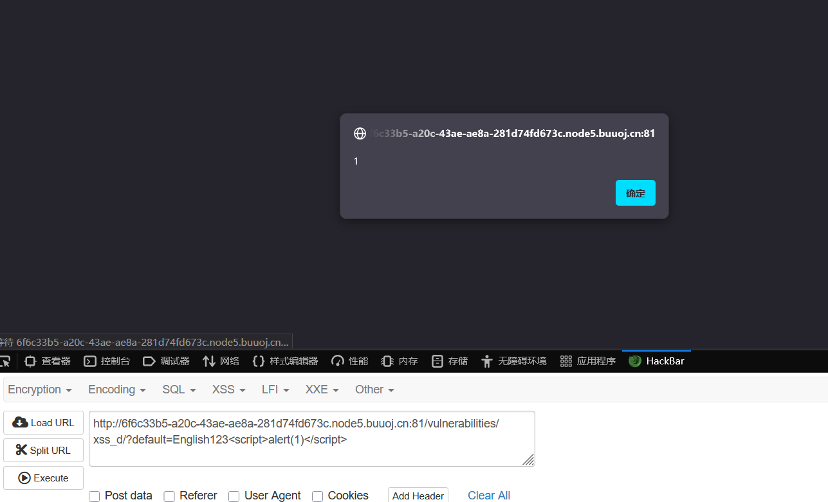Click the URL textarea resize handle
The width and height of the screenshot is (828, 502).
click(x=528, y=460)
